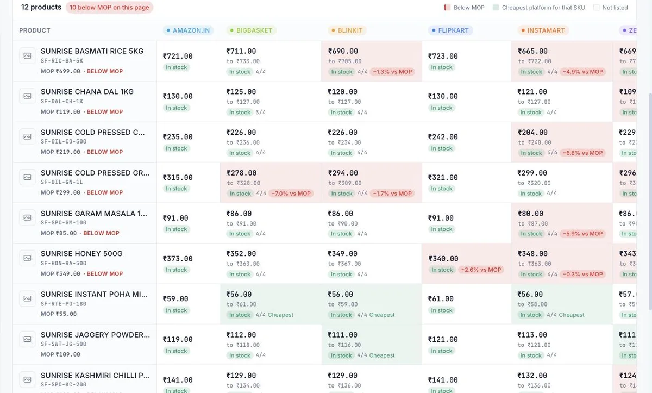
Task: Click SKU code SF-HON-RA-500
Action: (x=64, y=264)
